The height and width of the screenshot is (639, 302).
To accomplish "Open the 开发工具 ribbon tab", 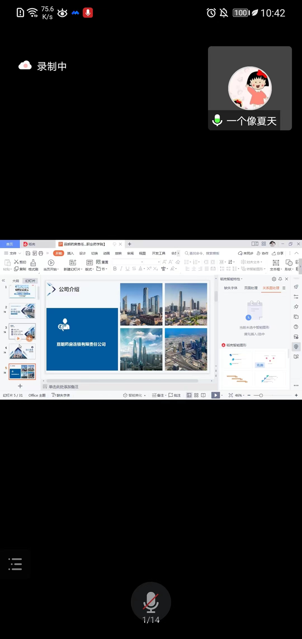I will [x=159, y=253].
